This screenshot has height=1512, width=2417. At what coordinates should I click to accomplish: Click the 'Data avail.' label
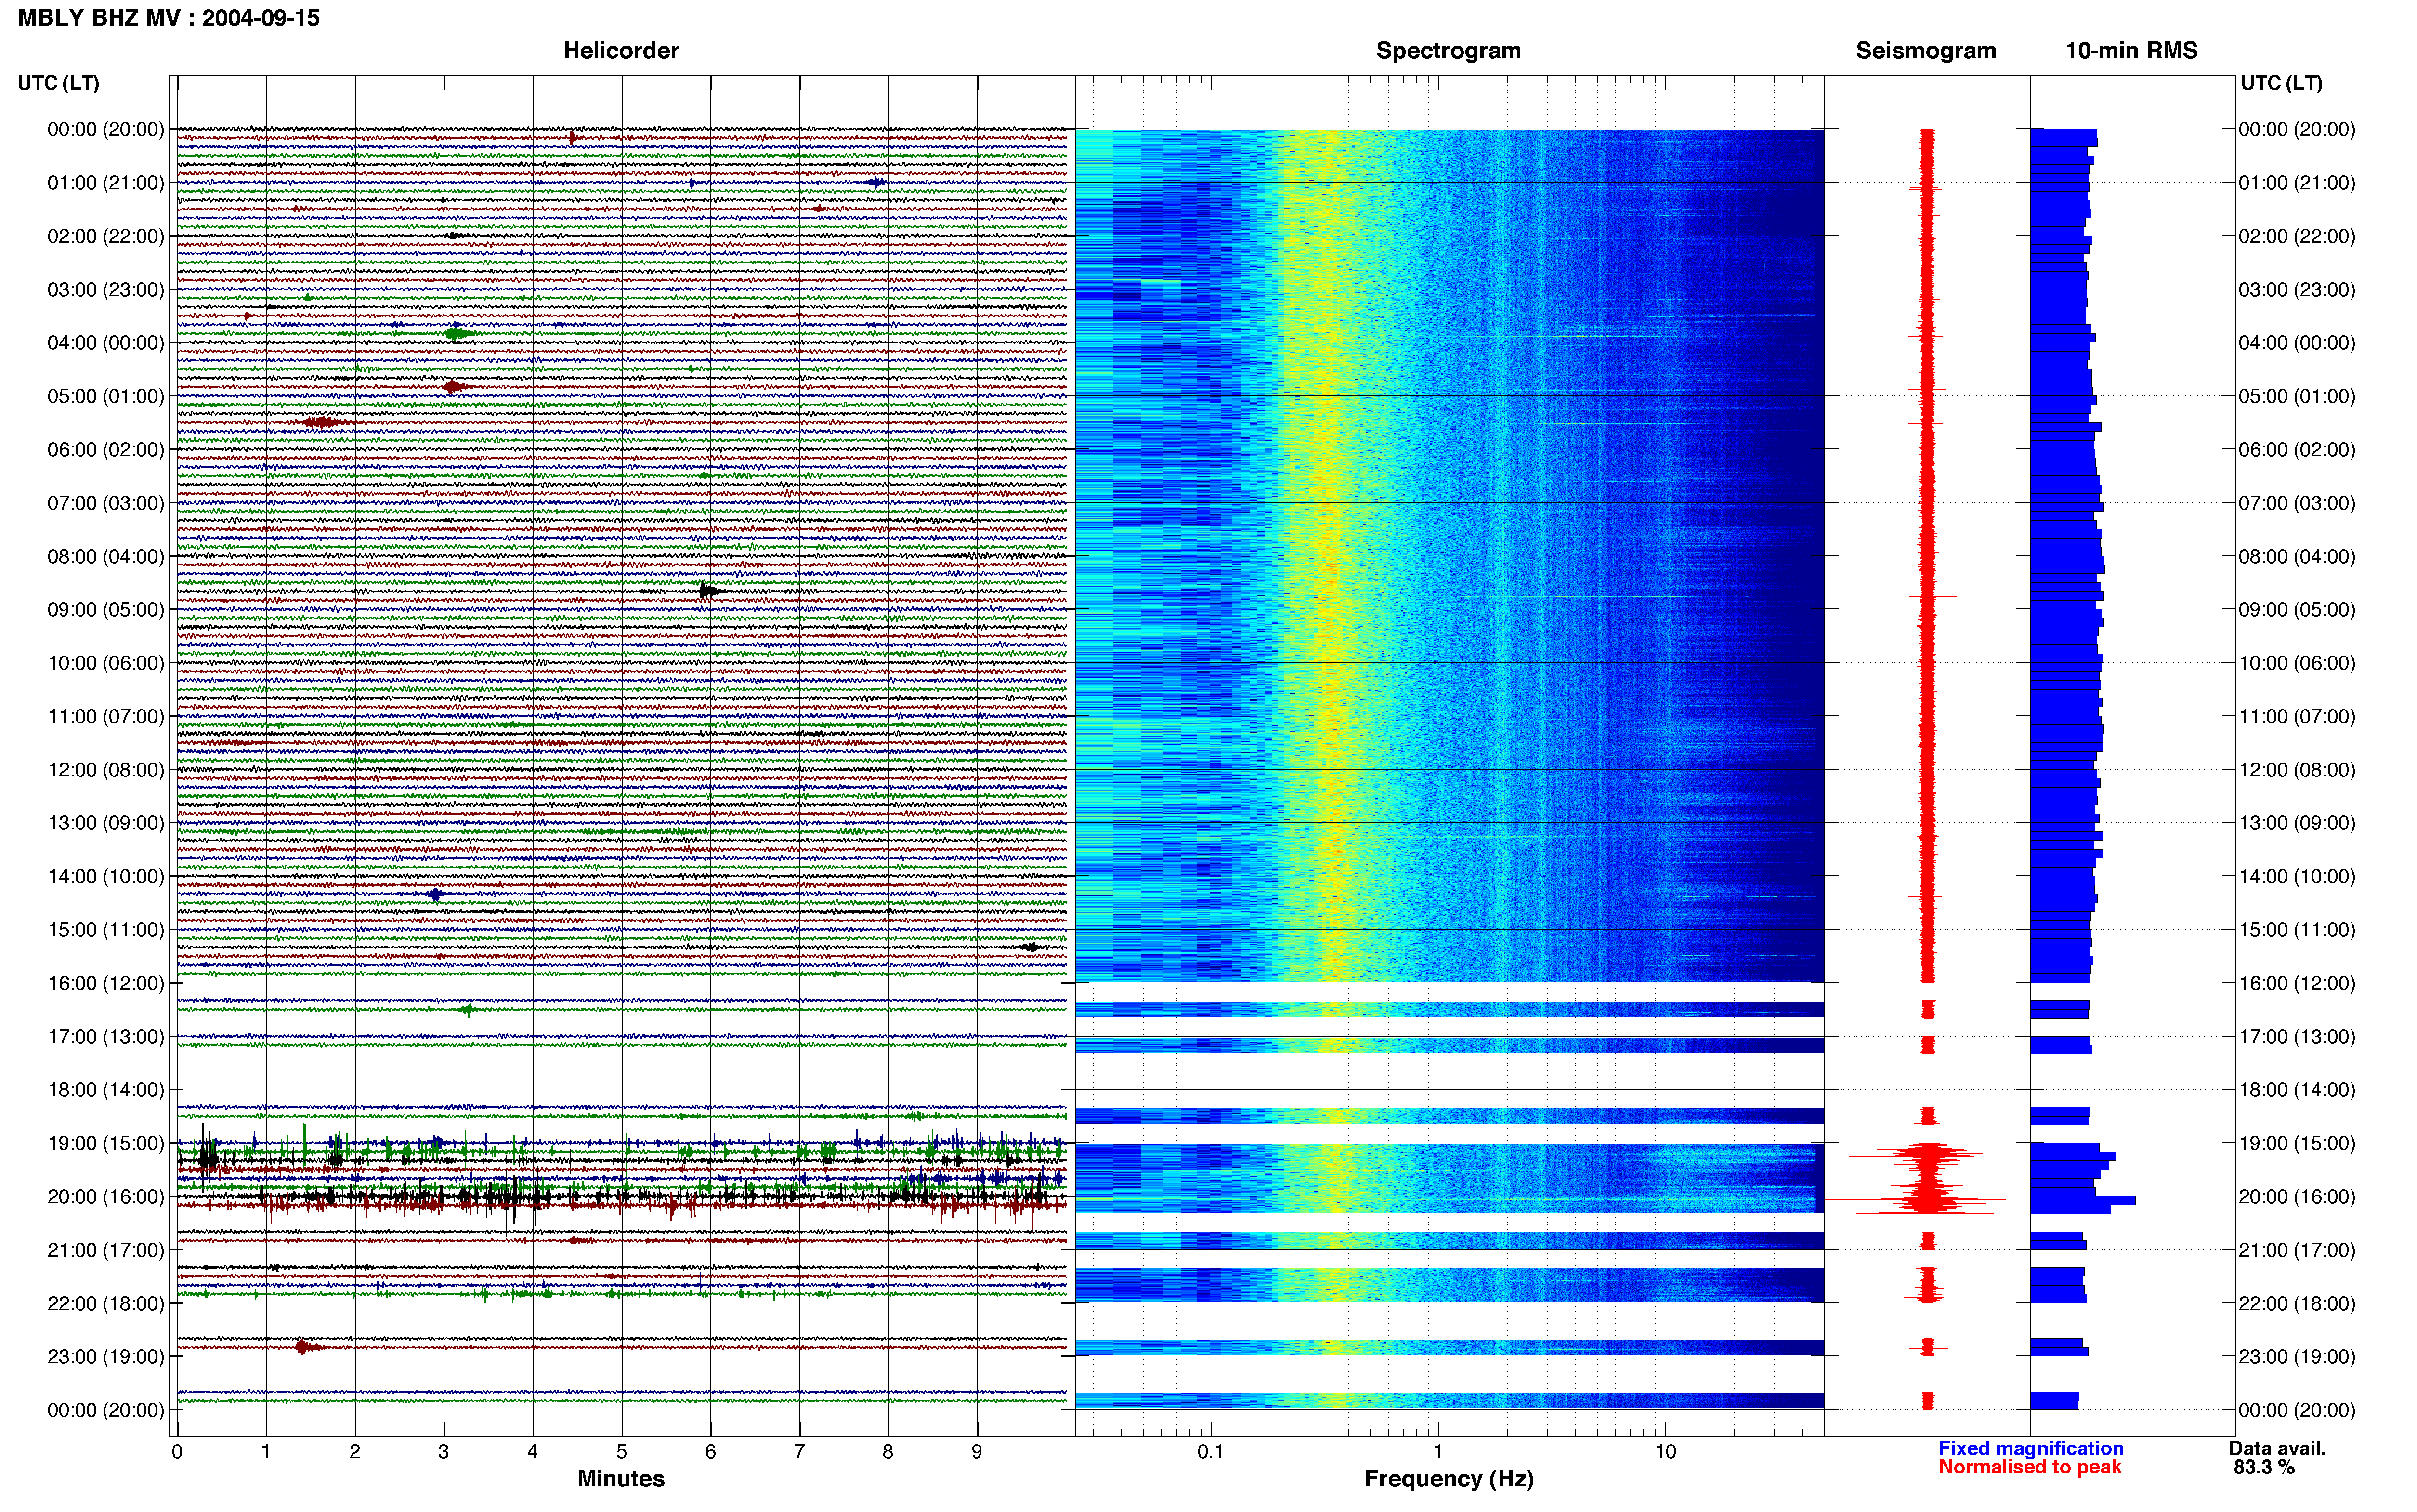click(2277, 1448)
